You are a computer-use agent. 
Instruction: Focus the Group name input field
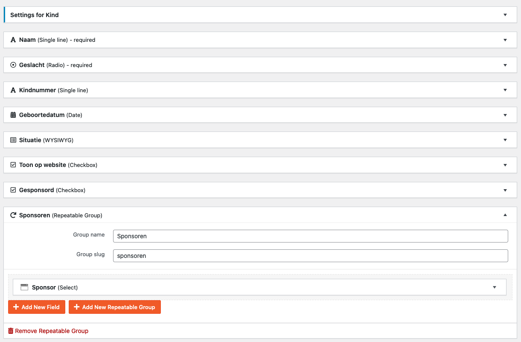coord(310,236)
